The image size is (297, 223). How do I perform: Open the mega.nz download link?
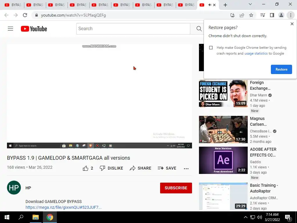coord(64,207)
